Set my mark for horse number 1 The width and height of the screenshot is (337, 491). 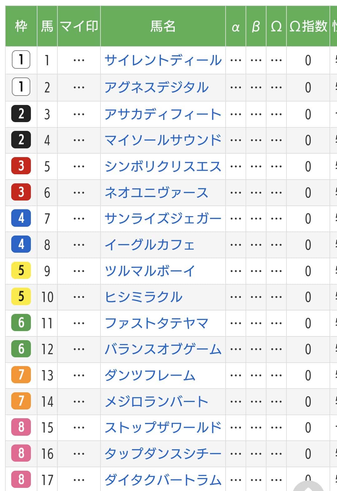79,60
